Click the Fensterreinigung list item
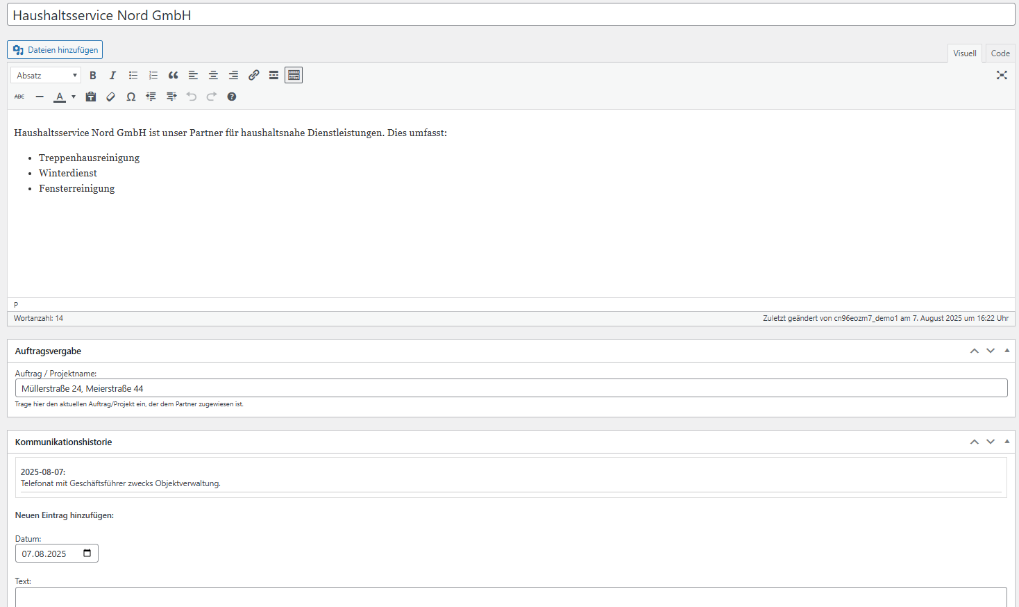 click(77, 188)
